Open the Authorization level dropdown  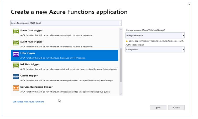[155, 49]
